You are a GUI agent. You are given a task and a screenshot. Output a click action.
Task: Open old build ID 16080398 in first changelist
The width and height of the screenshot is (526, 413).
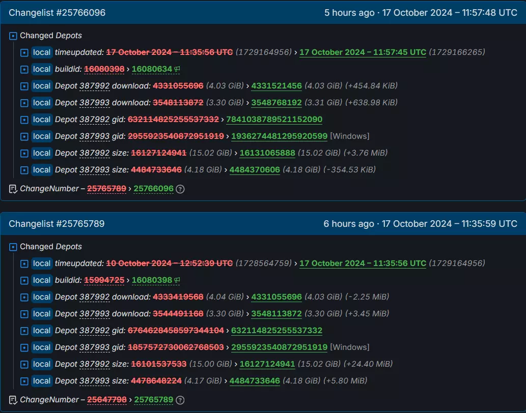coord(104,69)
